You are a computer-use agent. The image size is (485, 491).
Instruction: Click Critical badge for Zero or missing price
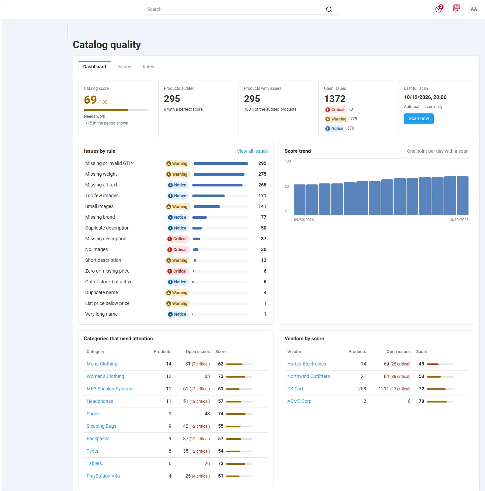pos(177,271)
